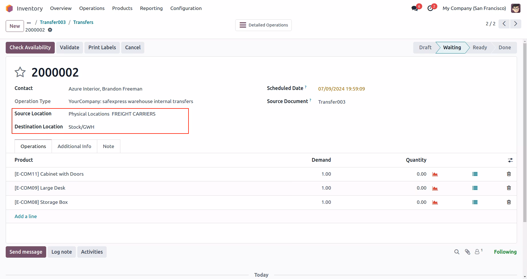Switch company via My Company (San Francisco)
Image resolution: width=527 pixels, height=279 pixels.
tap(474, 8)
